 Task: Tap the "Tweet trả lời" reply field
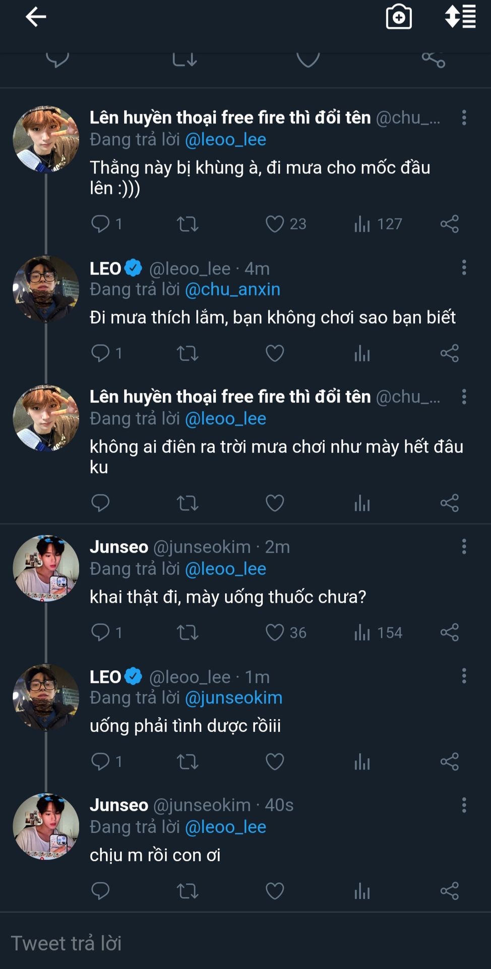tap(202, 943)
